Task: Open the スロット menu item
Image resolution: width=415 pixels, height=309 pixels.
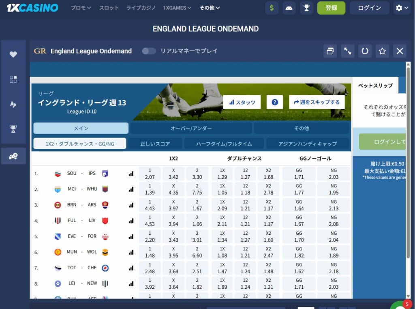Action: (x=109, y=8)
